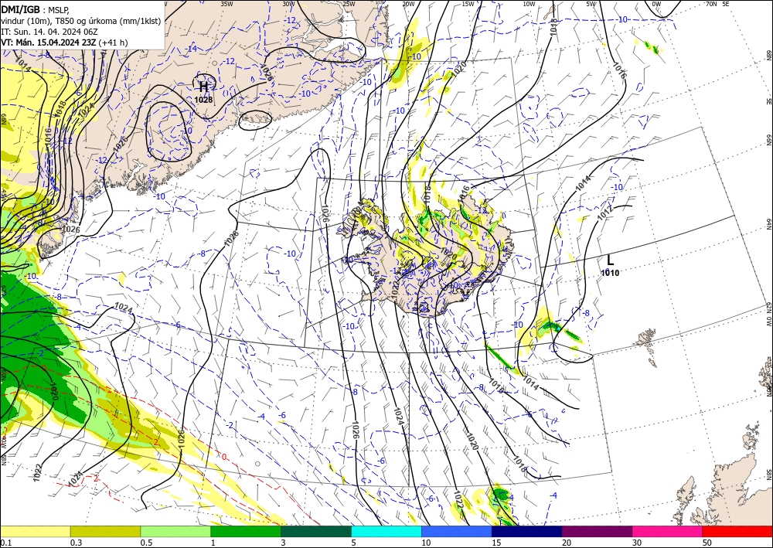
Task: Select the "IT: Sun. 14. 04. 2024 06Z" line
Action: [x=49, y=32]
